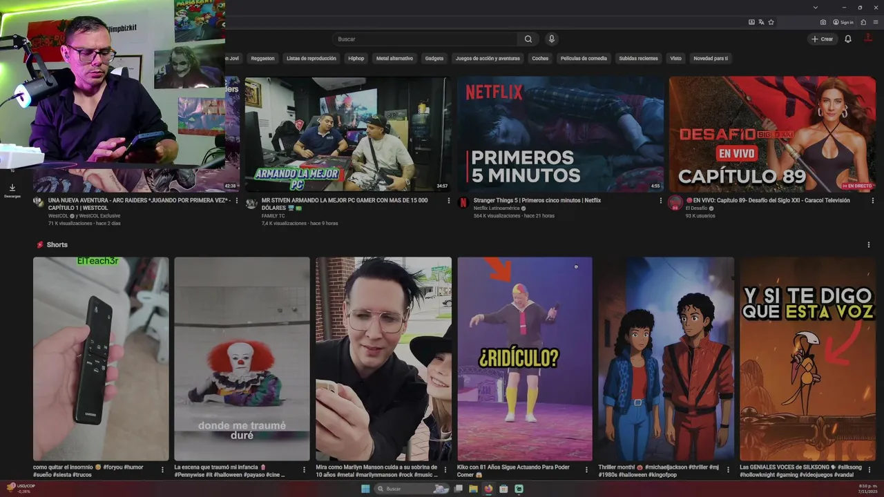Viewport: 884px width, 497px height.
Task: Click the Firefox Sign in button
Action: [843, 22]
